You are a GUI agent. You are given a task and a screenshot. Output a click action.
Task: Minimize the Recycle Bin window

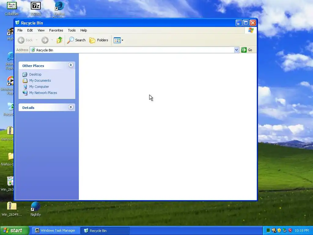[x=238, y=23]
